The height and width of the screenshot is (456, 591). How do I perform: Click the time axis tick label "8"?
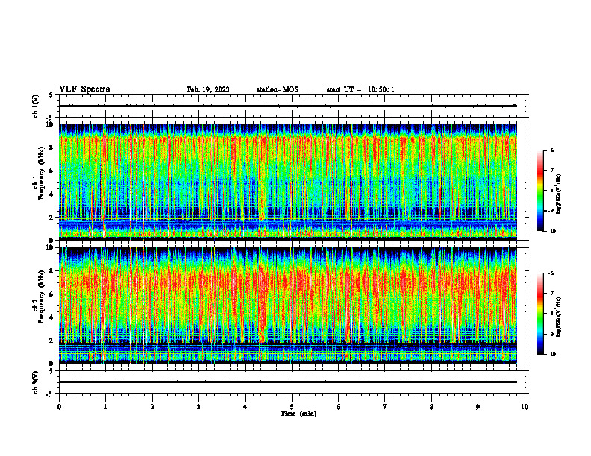point(431,407)
